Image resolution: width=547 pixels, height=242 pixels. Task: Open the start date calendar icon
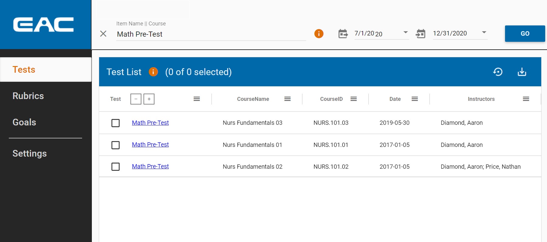[343, 34]
